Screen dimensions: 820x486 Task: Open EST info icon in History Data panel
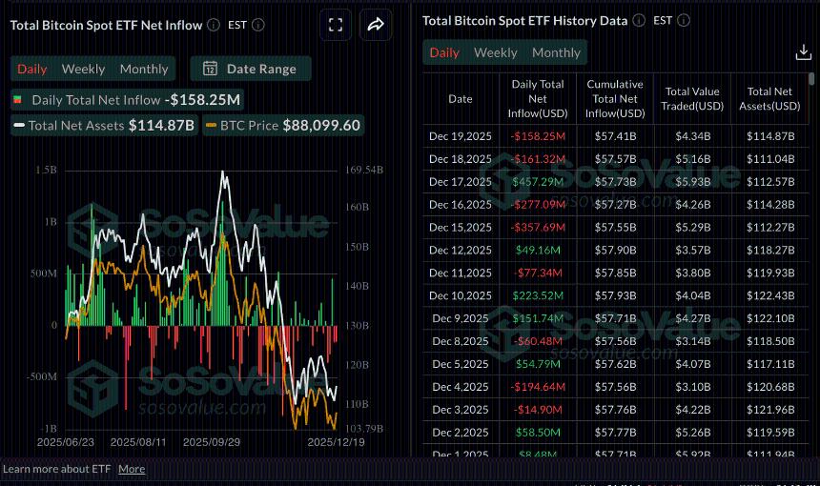point(684,20)
